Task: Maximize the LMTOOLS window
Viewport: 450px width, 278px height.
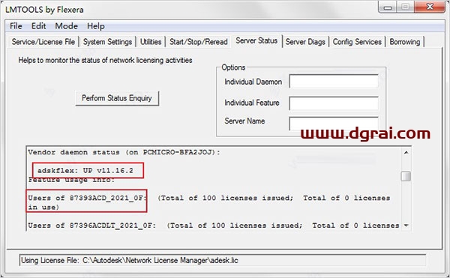Action: tap(405, 7)
